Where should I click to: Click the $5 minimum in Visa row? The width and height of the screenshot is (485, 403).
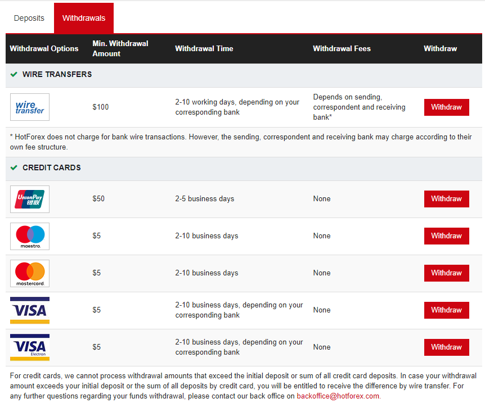click(x=97, y=310)
